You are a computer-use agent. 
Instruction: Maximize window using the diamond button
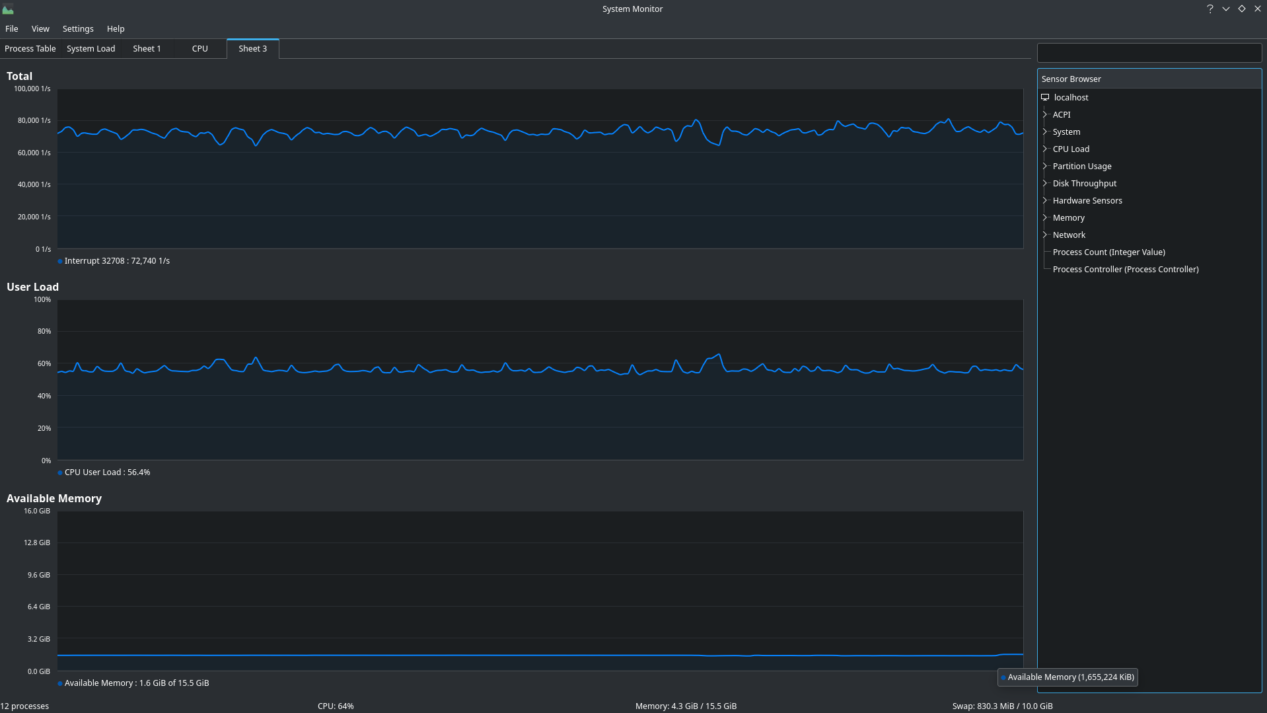1242,9
